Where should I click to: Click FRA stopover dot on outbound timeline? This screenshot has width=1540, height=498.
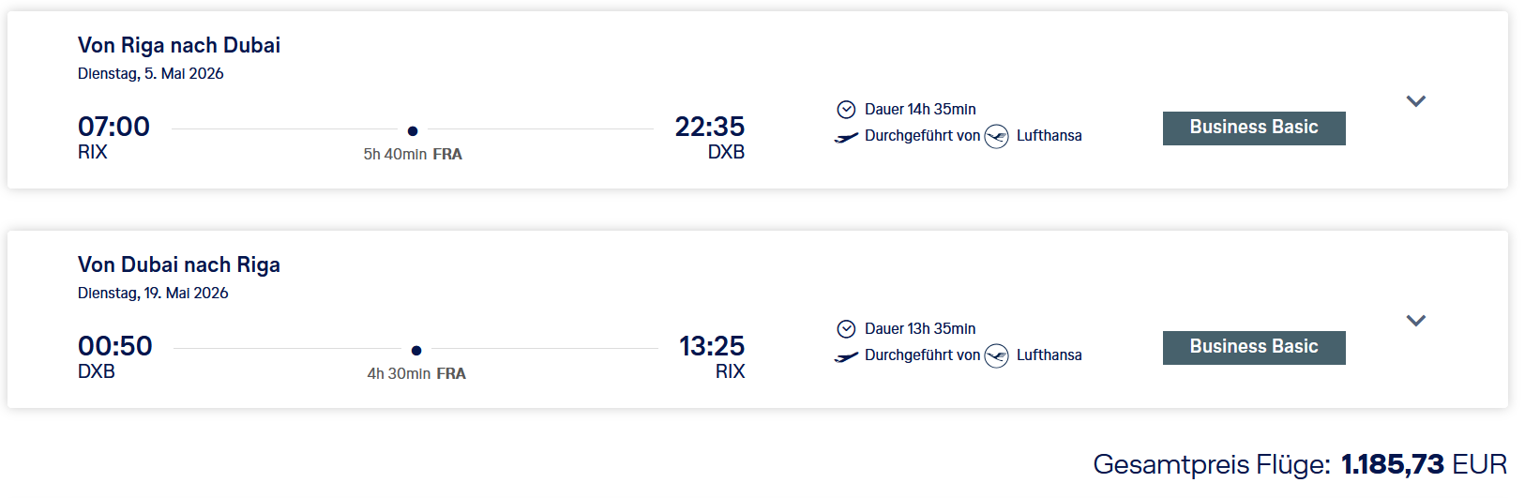pos(413,131)
